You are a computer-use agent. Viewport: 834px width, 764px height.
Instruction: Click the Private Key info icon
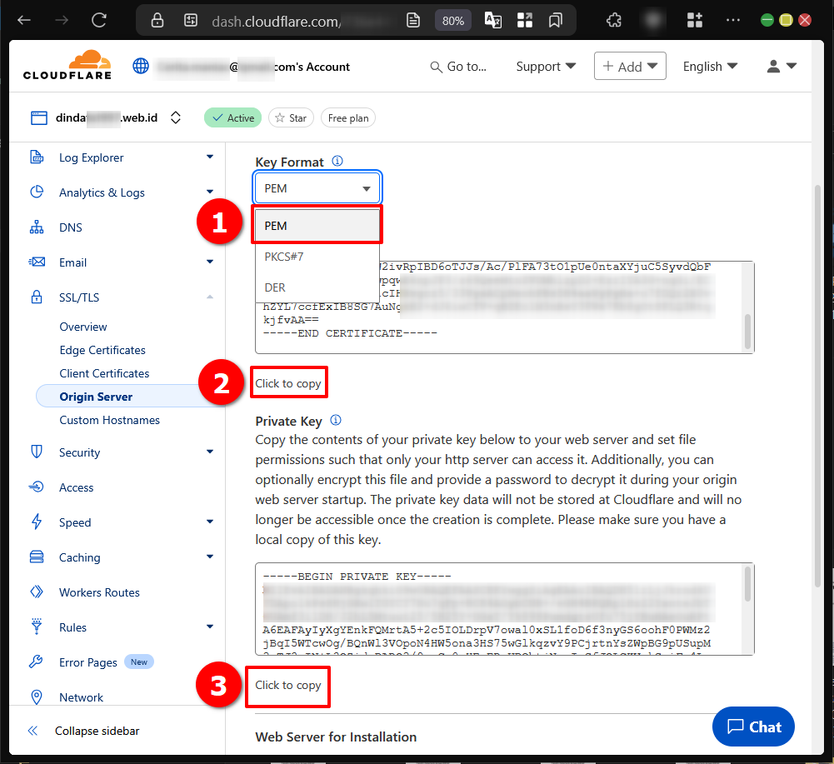(x=336, y=420)
